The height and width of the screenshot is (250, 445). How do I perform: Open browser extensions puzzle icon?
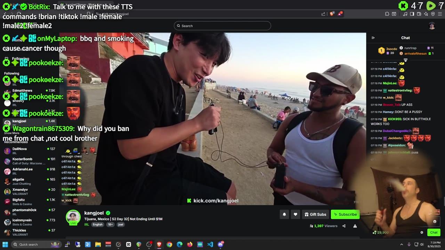pyautogui.click(x=387, y=14)
